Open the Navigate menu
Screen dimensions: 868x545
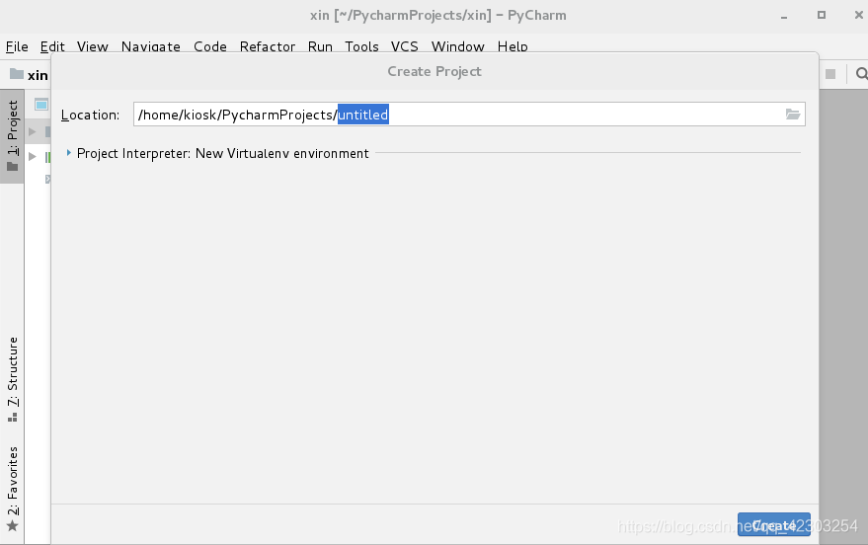150,46
